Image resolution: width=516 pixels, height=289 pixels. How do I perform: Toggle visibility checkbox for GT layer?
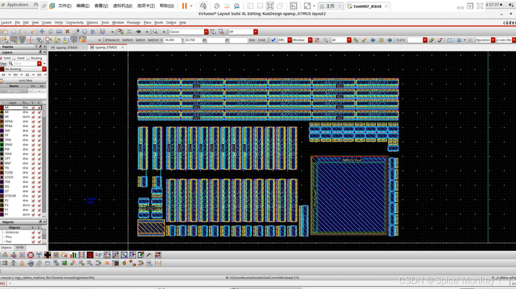click(x=33, y=191)
